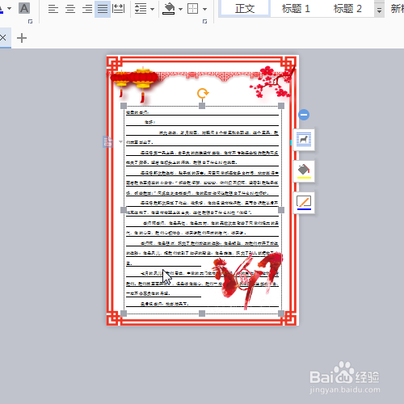404x404 pixels.
Task: Click the paragraph layout icon beside the page
Action: pos(107,142)
